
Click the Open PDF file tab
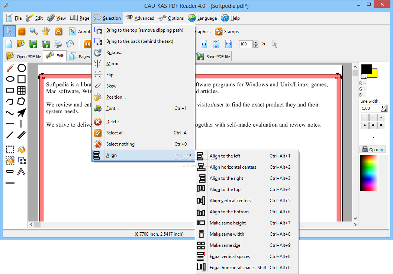(x=23, y=56)
